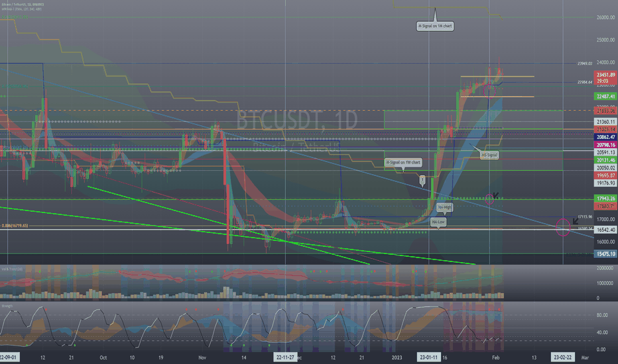Click the Fibonacci label 0.886(16719.65)
This screenshot has width=618, height=364.
tap(15, 226)
